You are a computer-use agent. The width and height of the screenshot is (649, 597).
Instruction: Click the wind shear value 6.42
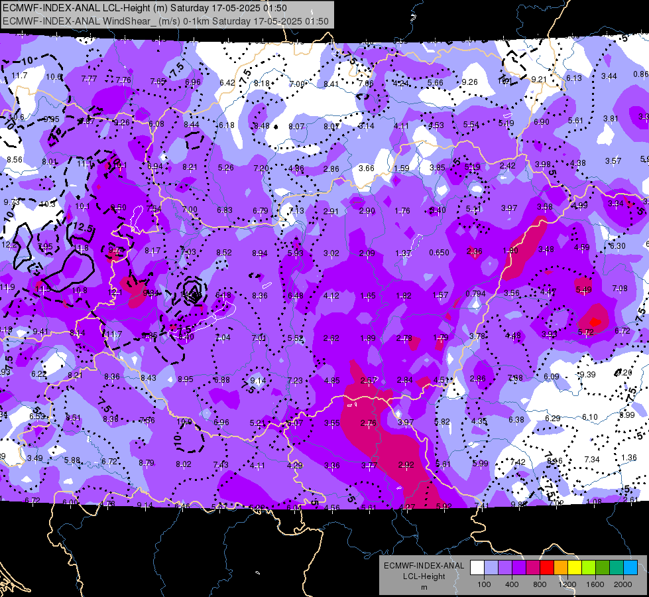click(227, 83)
